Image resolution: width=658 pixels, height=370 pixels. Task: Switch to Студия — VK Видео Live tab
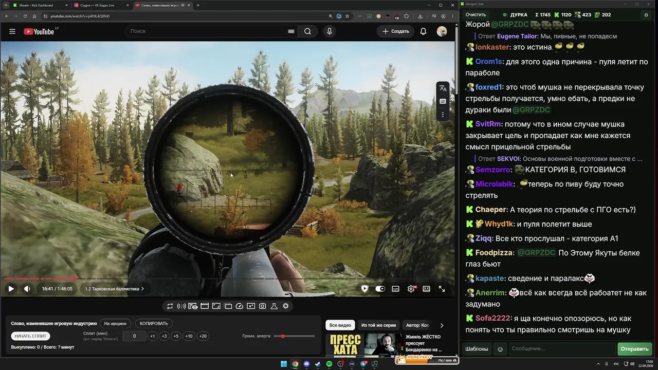click(101, 5)
